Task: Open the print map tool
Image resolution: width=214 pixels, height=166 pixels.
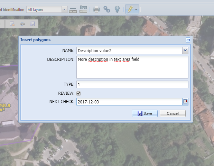Action: coord(96,9)
